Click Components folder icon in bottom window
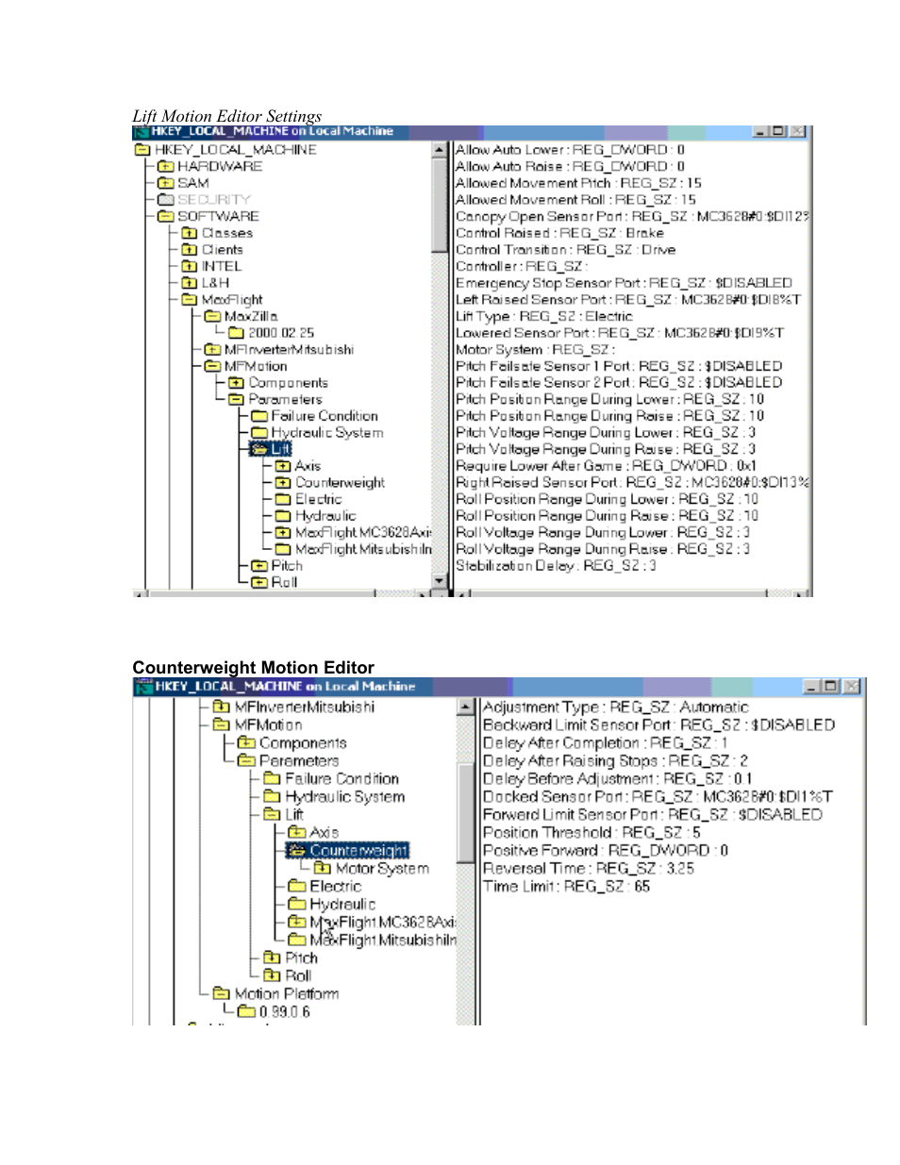 tap(246, 742)
